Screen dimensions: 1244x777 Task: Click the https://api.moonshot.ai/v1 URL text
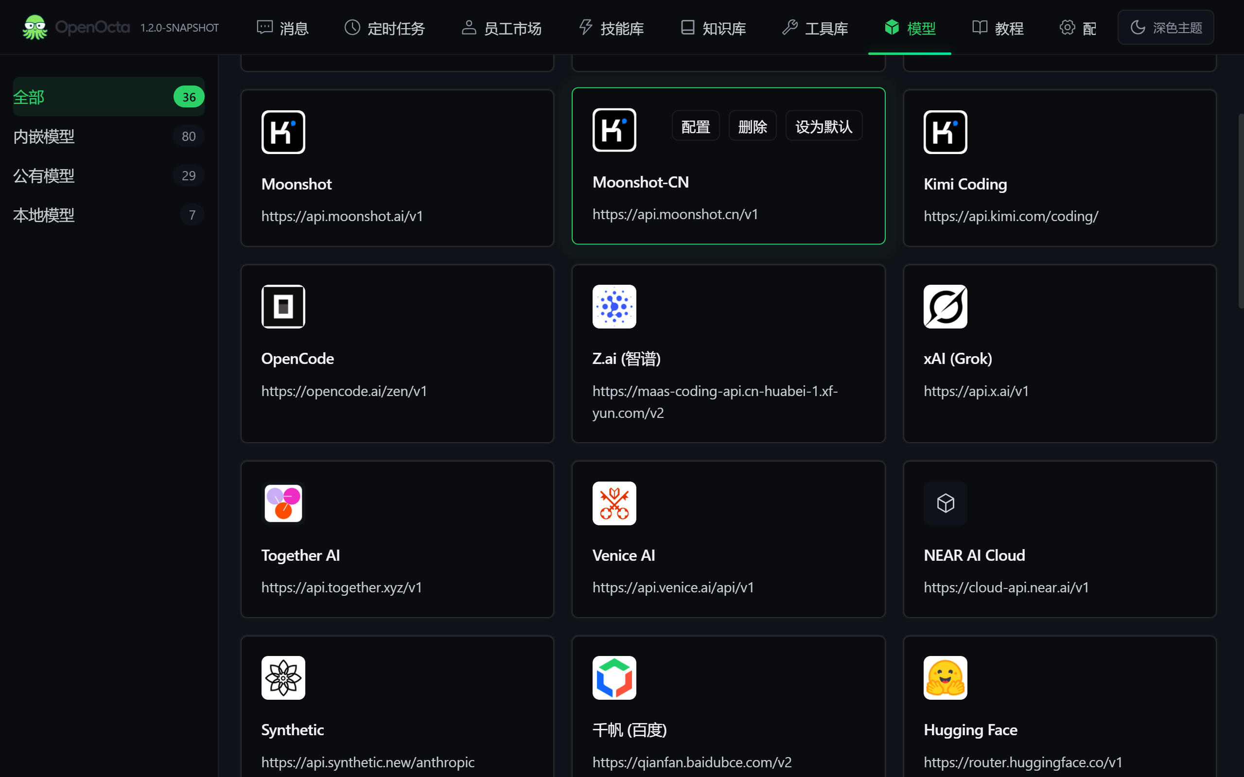(x=342, y=216)
